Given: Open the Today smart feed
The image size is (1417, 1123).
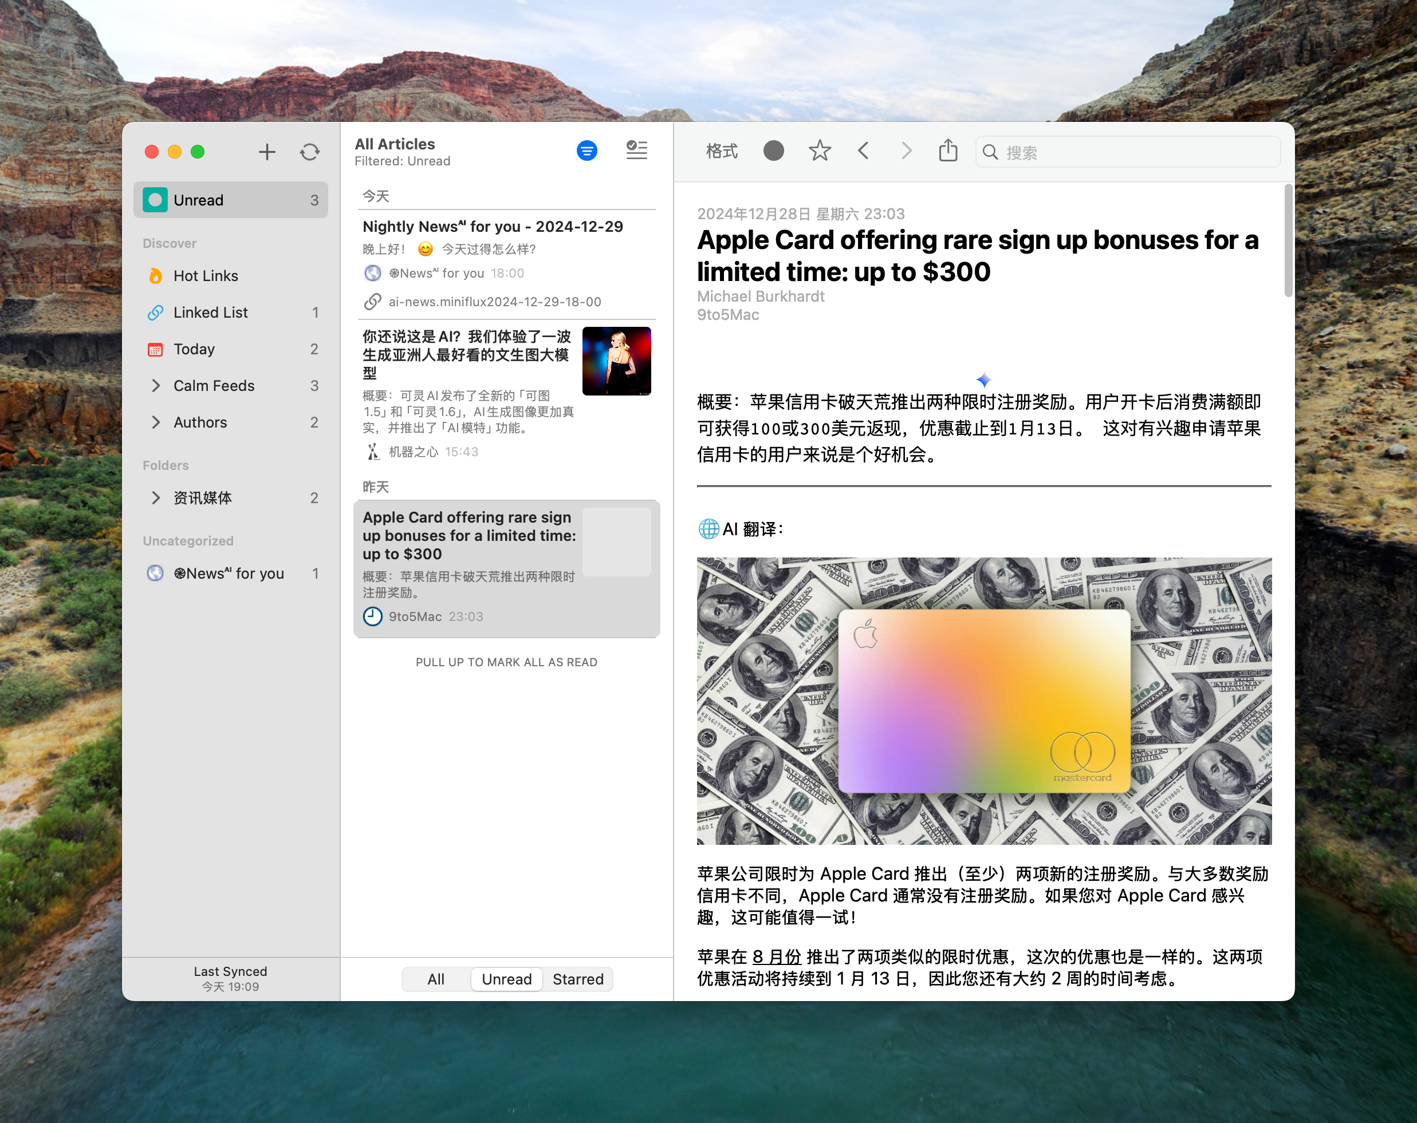Looking at the screenshot, I should [x=231, y=349].
